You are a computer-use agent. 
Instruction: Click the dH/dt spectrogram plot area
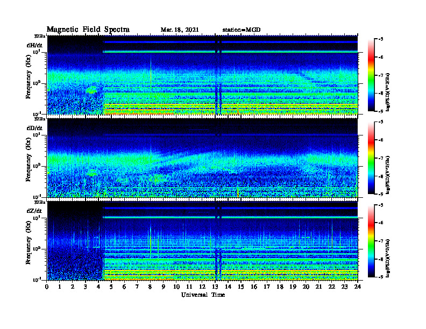202,75
